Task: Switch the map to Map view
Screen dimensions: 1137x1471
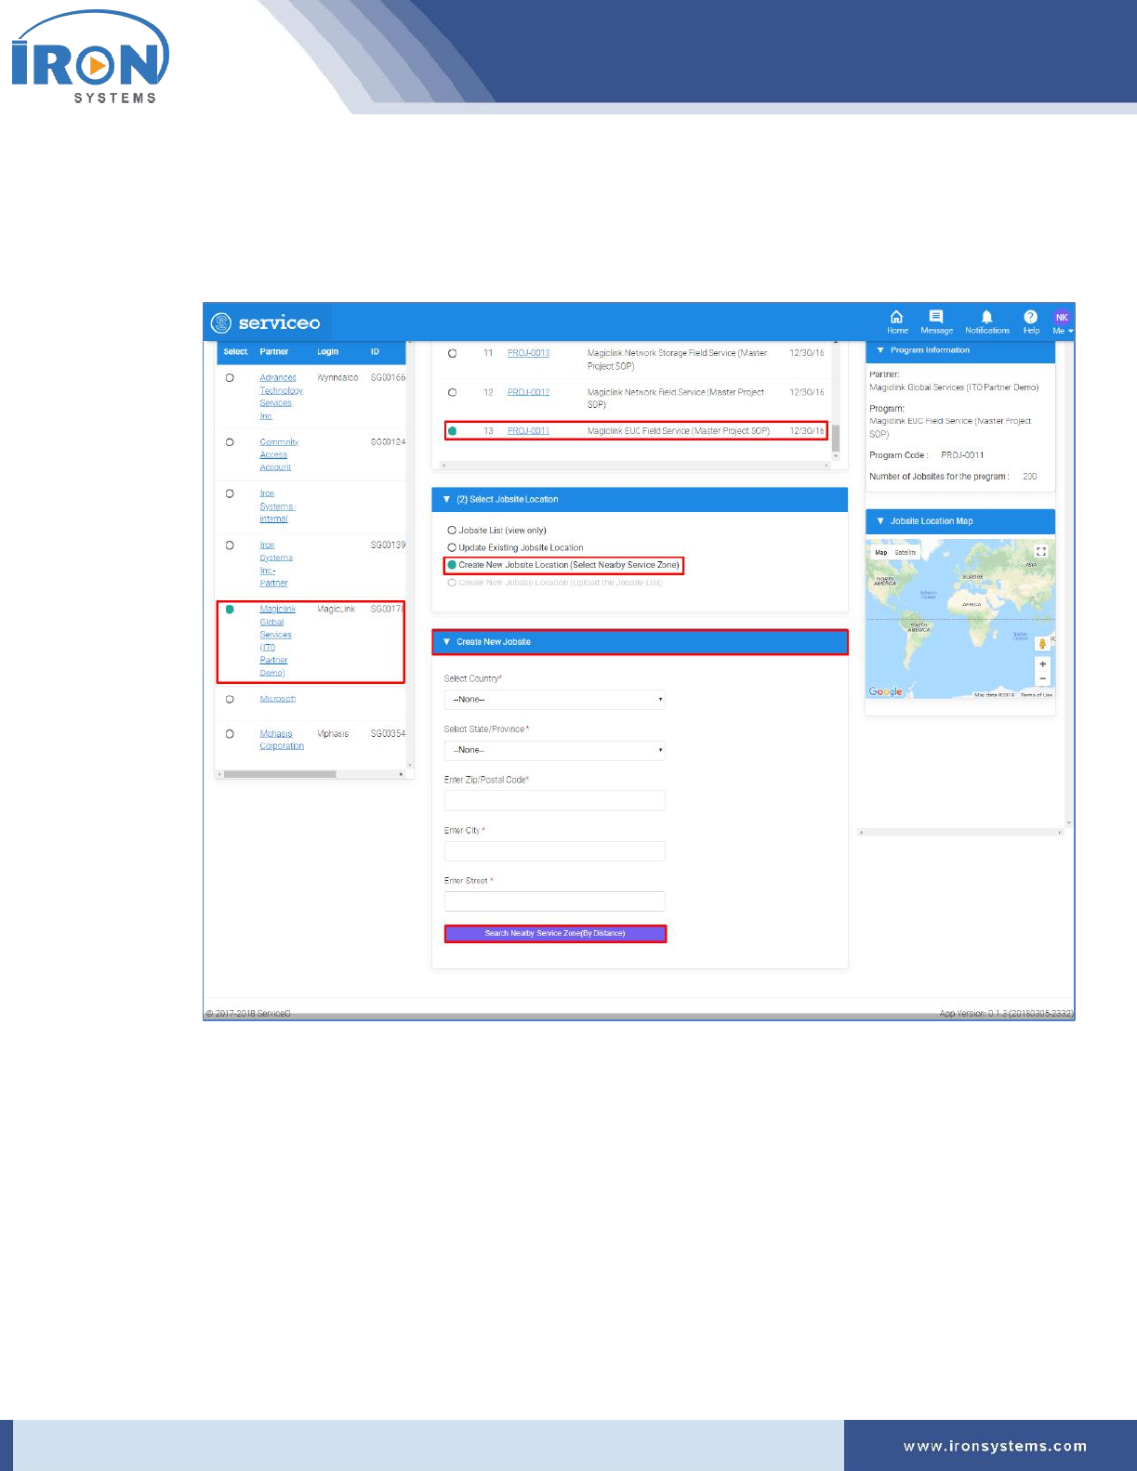Action: tap(880, 552)
